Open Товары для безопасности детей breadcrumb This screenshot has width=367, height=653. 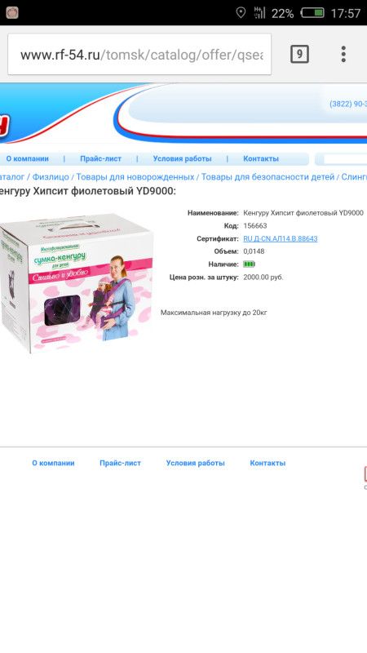pyautogui.click(x=268, y=177)
